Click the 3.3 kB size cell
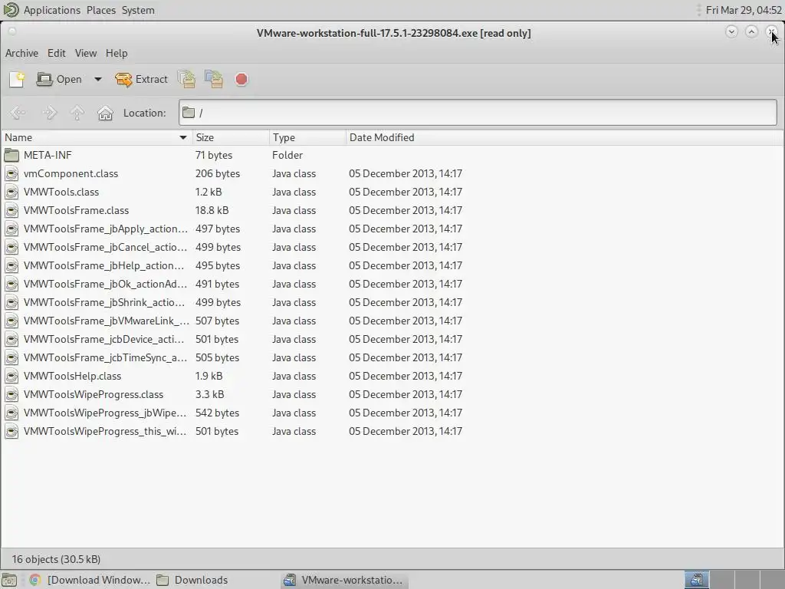This screenshot has width=785, height=589. (x=210, y=395)
